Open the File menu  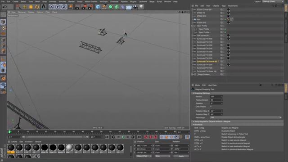[3, 2]
